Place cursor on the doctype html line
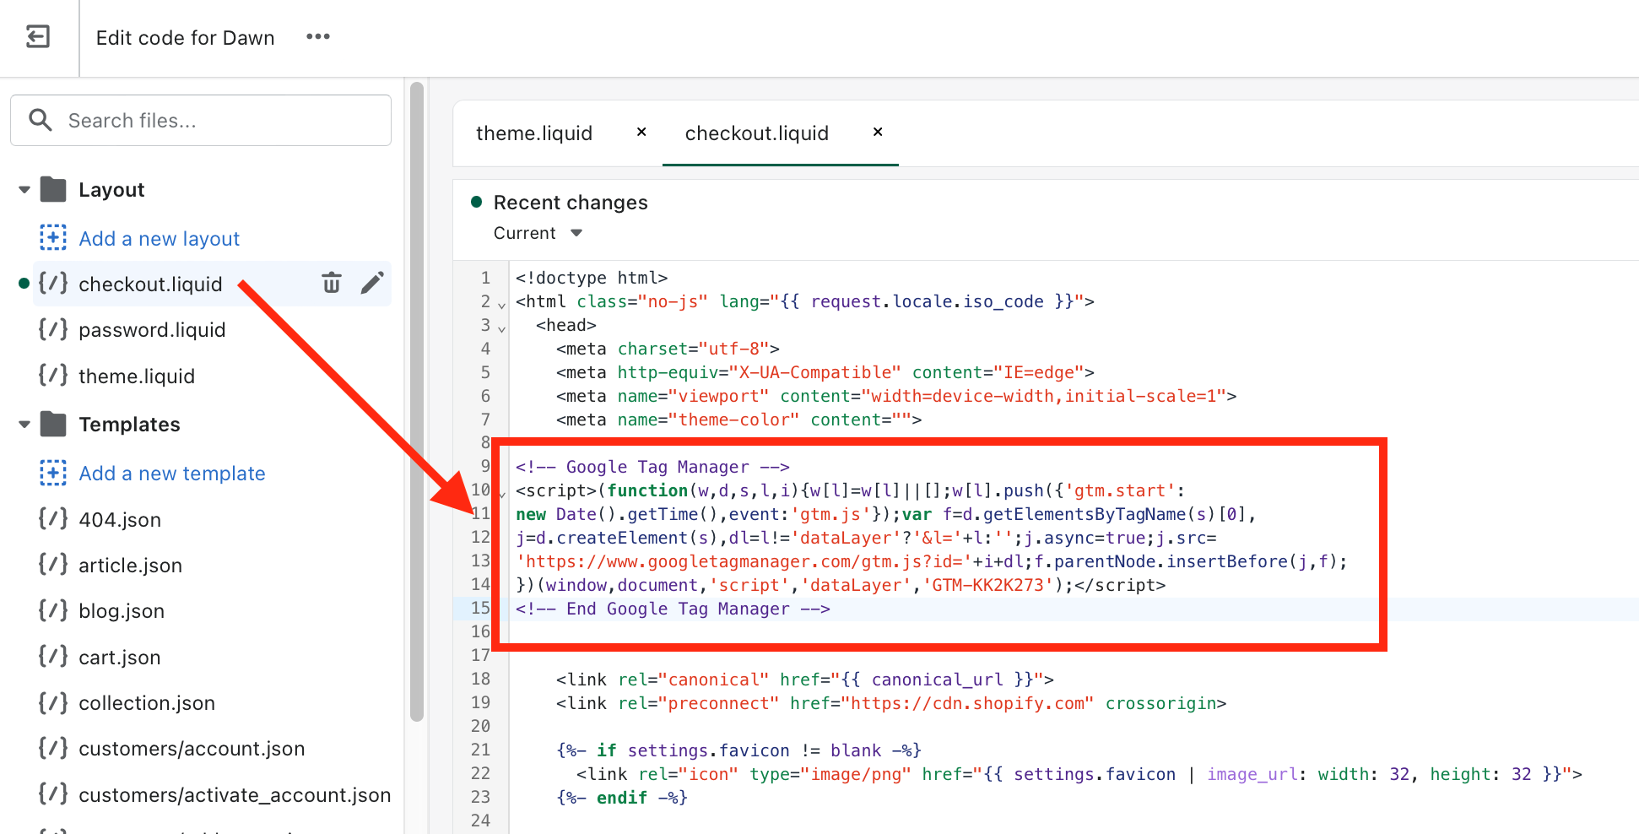The height and width of the screenshot is (834, 1639). click(x=592, y=278)
